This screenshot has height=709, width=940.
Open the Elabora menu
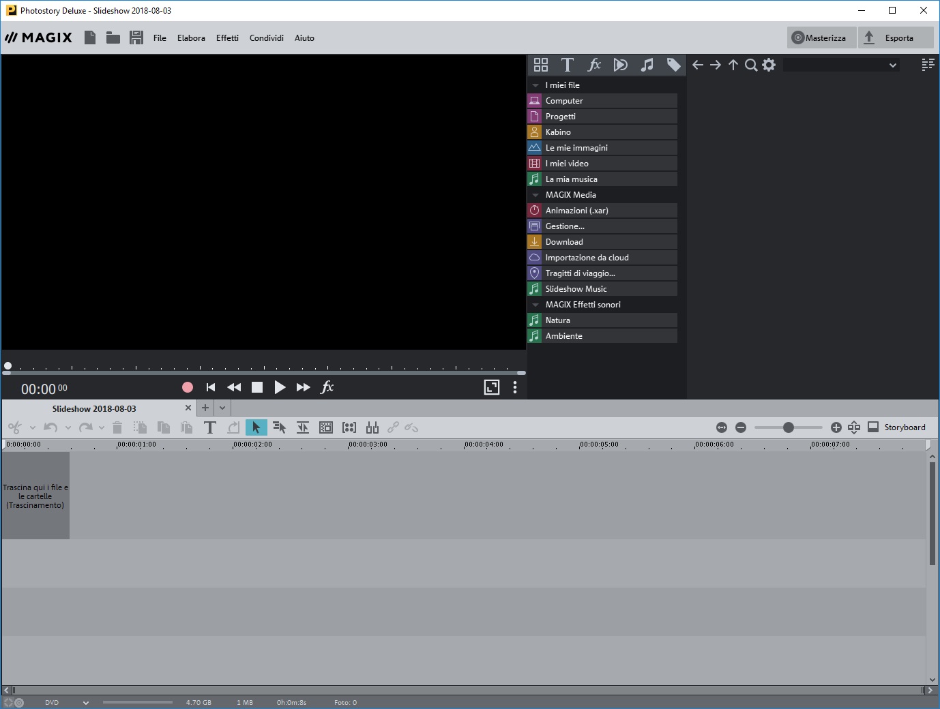coord(191,38)
